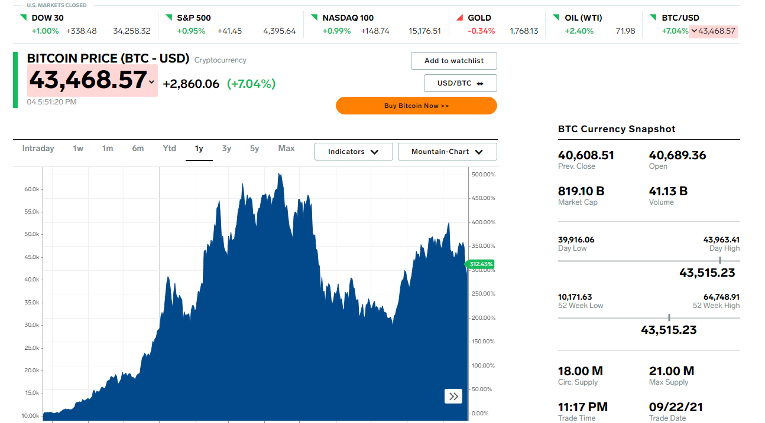This screenshot has width=765, height=423.
Task: Click the 41.13 B Volume value
Action: 668,191
